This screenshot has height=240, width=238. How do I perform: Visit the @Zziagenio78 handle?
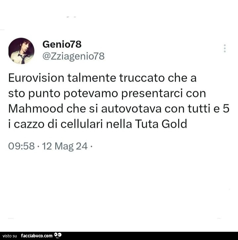pos(73,56)
